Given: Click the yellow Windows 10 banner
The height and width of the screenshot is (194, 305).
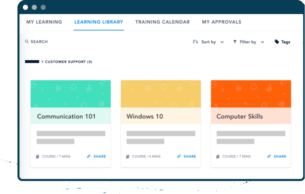Looking at the screenshot, I should click(161, 94).
